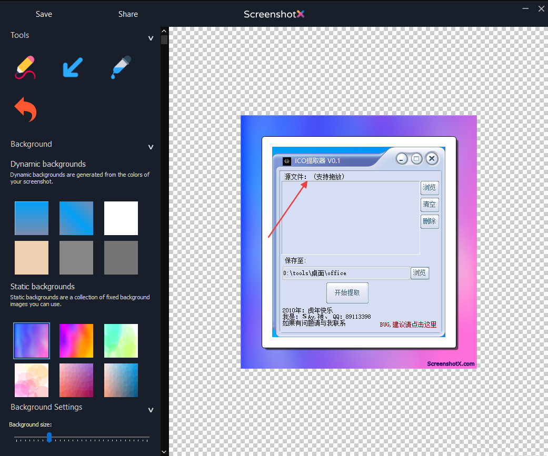The height and width of the screenshot is (456, 548).
Task: Click the sidebar scrollbar down arrow
Action: 164,451
